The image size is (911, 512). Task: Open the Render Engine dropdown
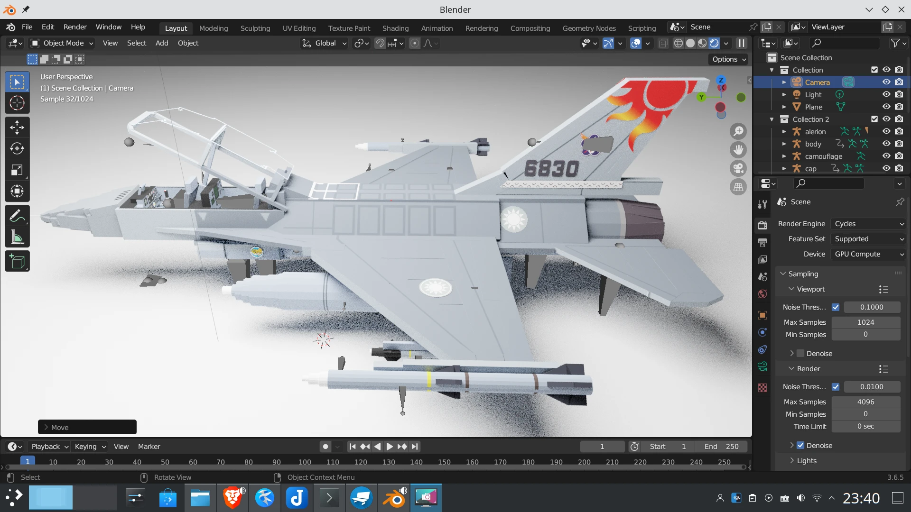[x=869, y=224]
